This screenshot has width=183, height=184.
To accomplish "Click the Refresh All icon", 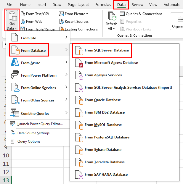I will (112, 16).
